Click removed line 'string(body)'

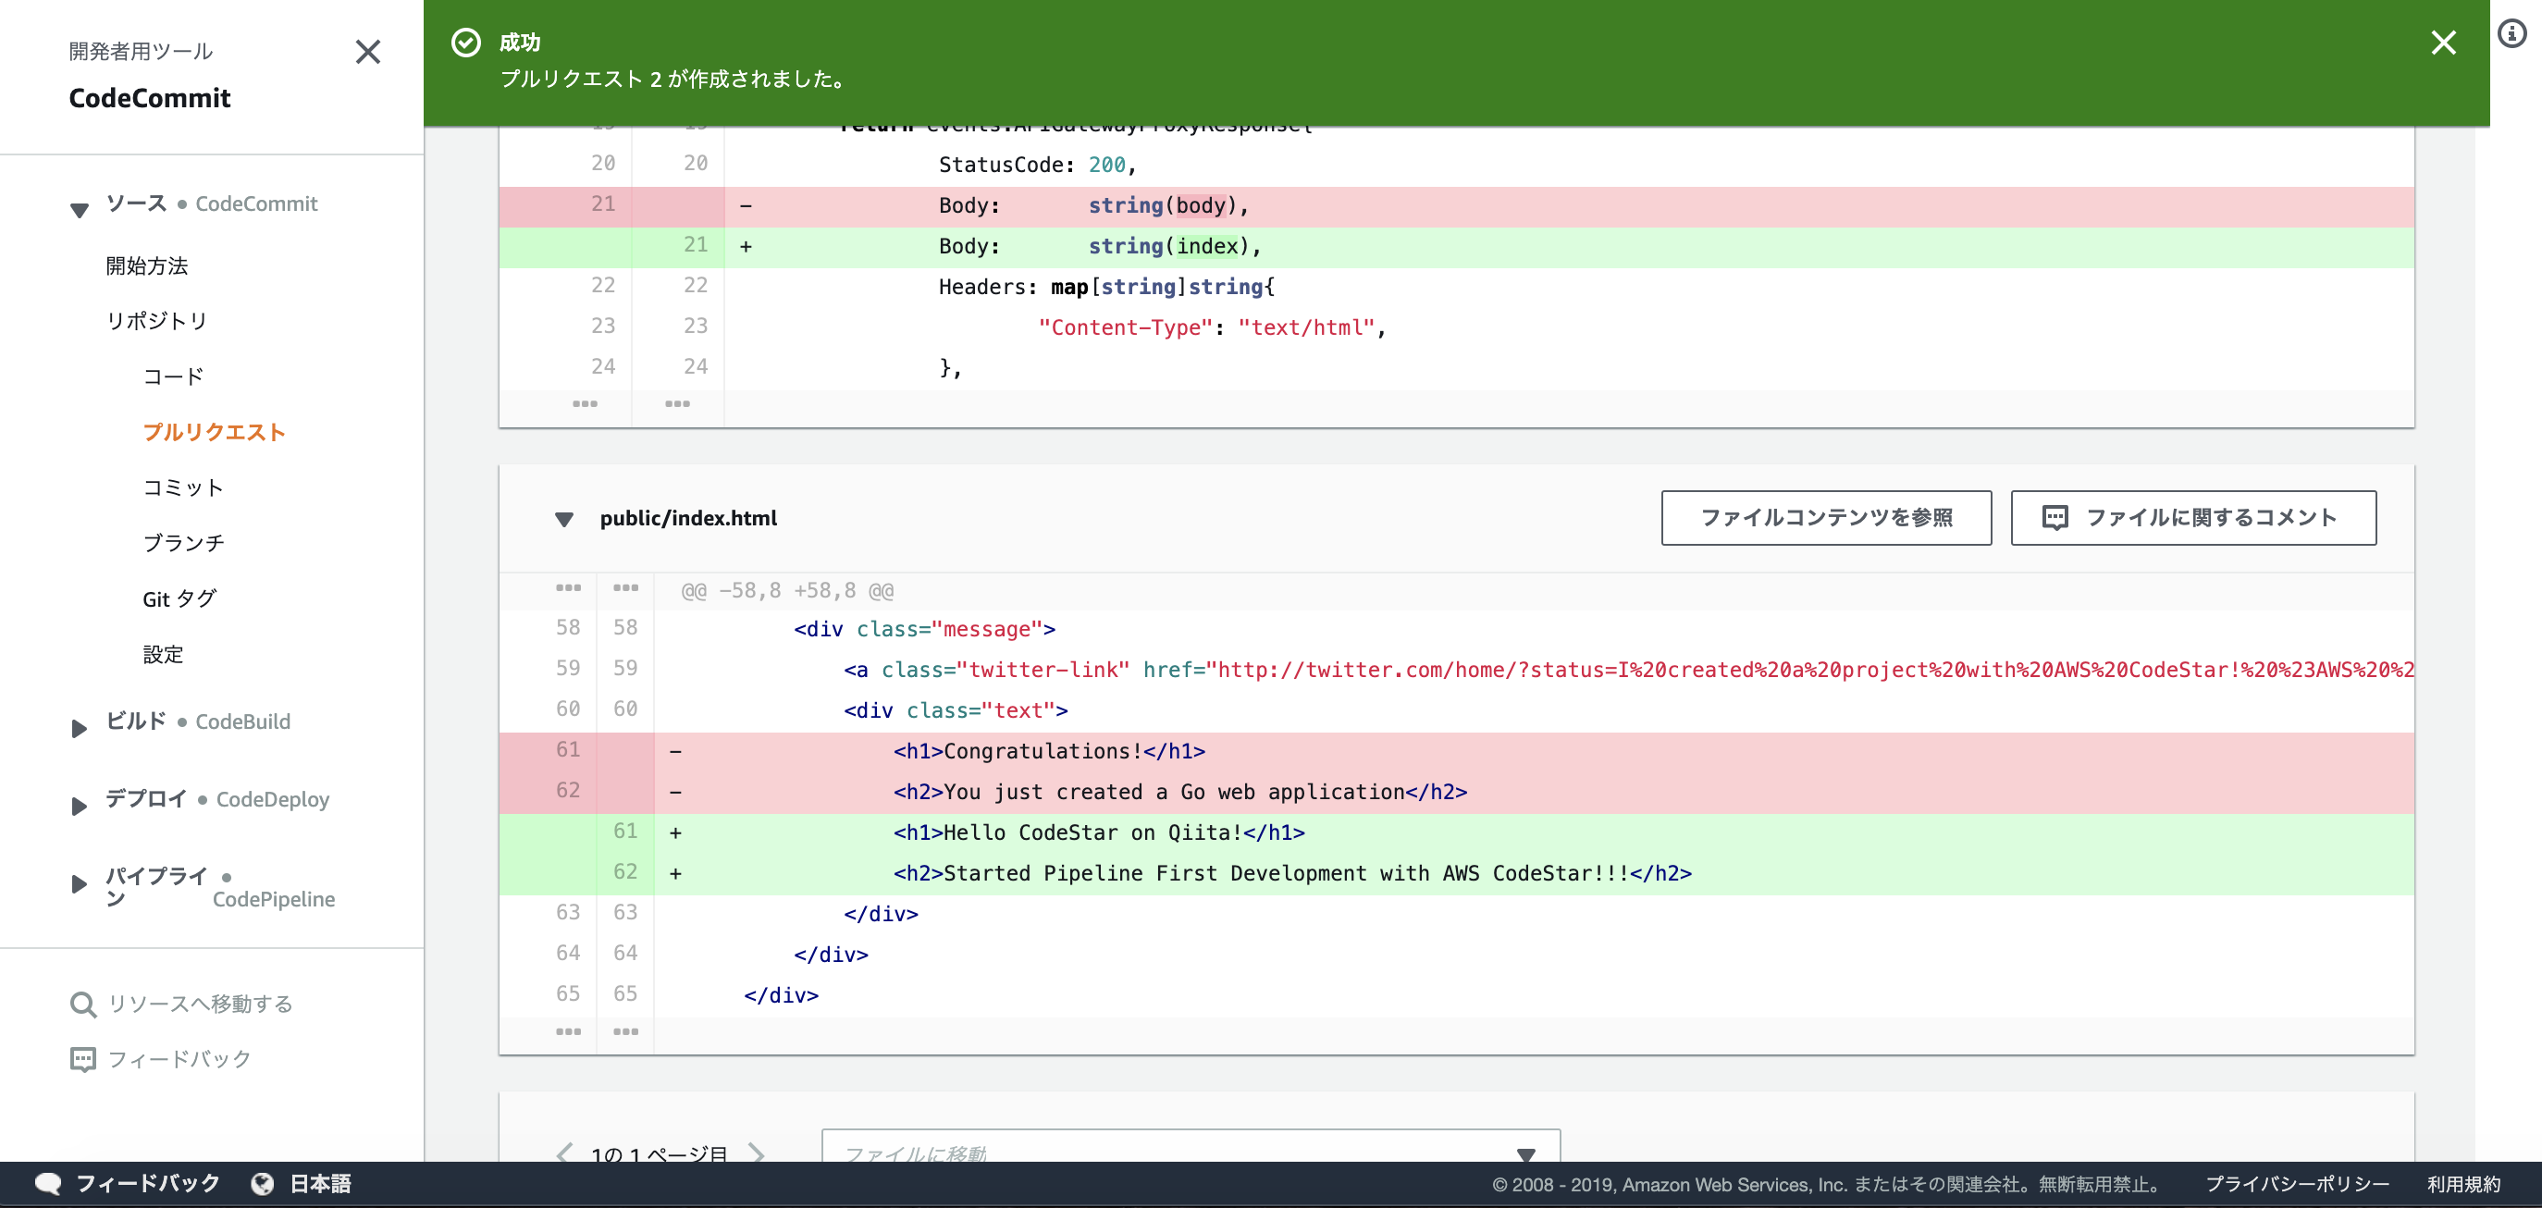coord(1457,205)
